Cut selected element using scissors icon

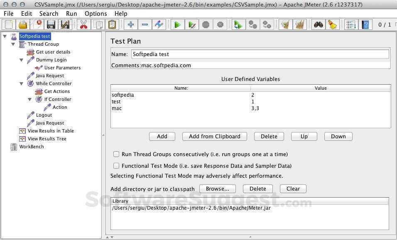point(83,24)
